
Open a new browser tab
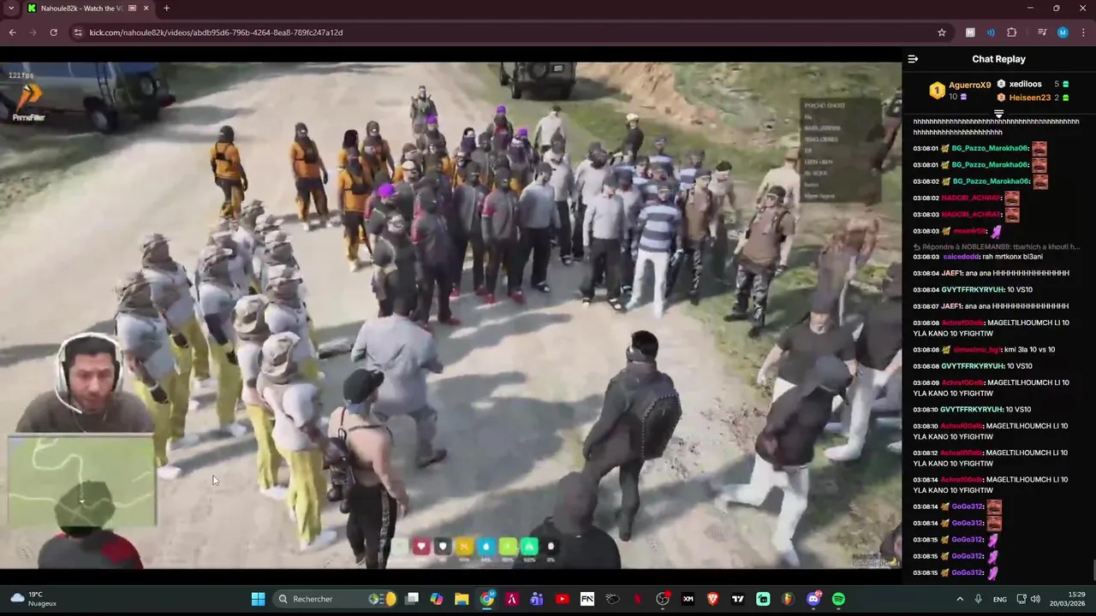tap(166, 9)
